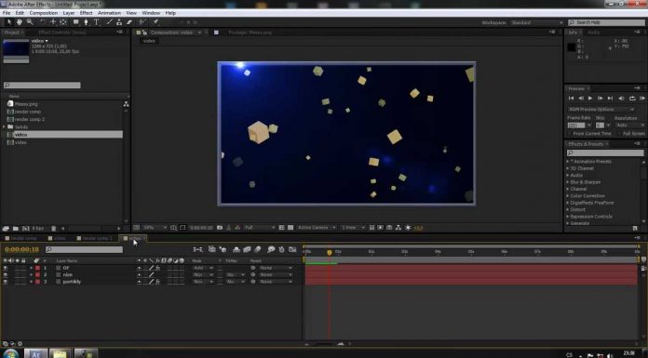
Task: Create new folder in Project panel
Action: click(x=15, y=229)
